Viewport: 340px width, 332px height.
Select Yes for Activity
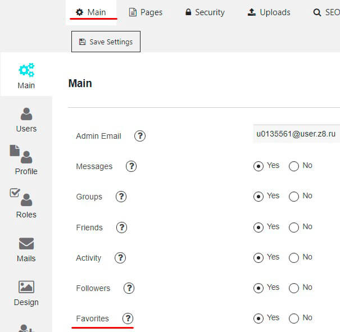pos(259,258)
